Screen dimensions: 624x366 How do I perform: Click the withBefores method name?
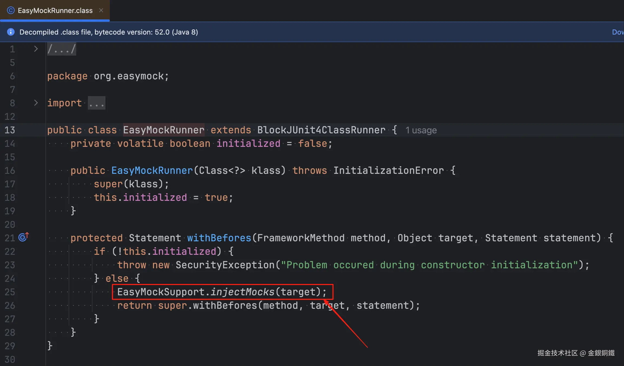219,238
